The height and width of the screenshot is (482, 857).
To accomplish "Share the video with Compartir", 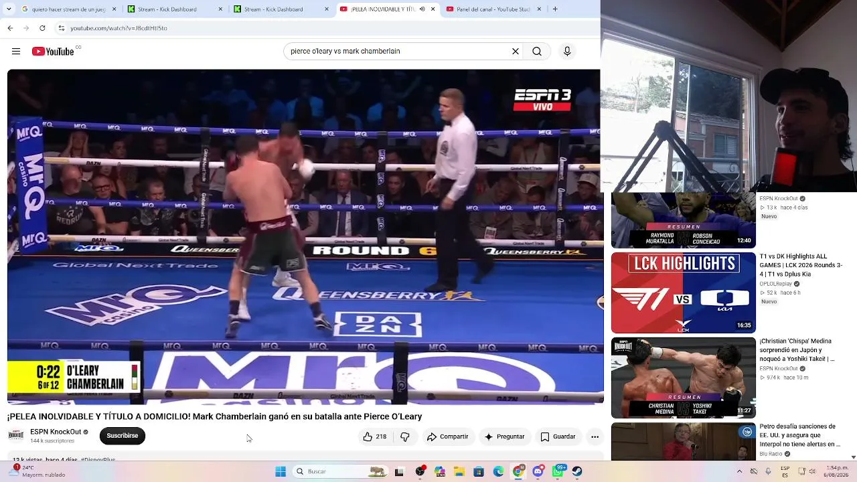I will tap(448, 436).
